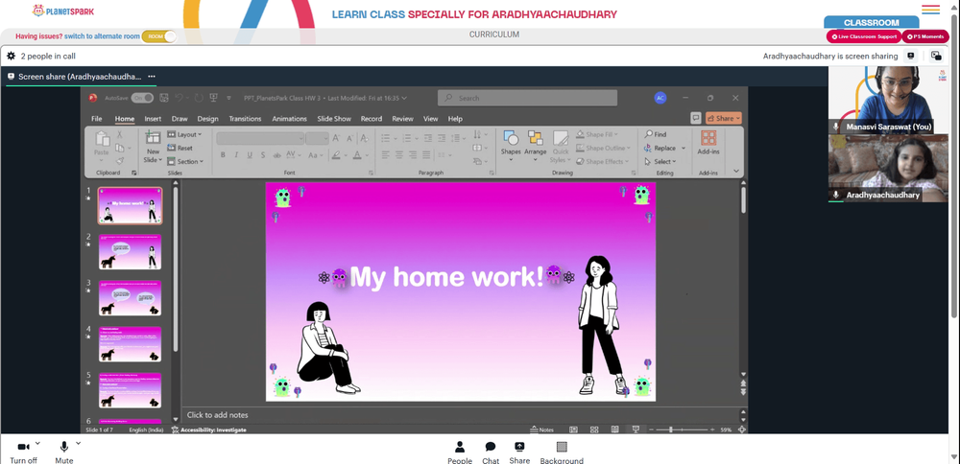960x464 pixels.
Task: Open the People panel icon
Action: tap(460, 447)
